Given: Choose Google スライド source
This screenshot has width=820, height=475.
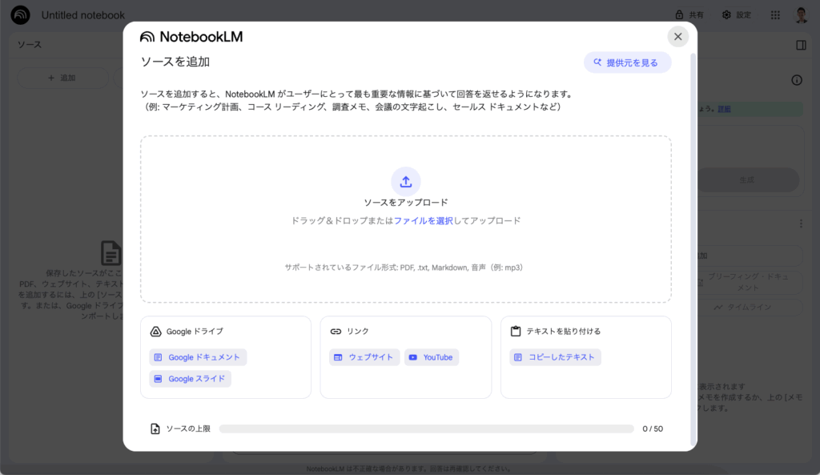Looking at the screenshot, I should [190, 379].
